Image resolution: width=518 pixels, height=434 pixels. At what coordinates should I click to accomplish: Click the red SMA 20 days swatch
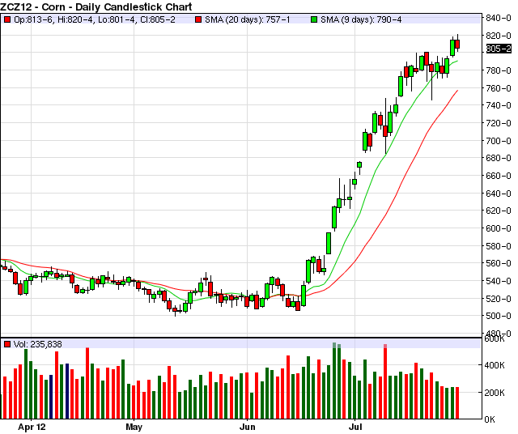198,19
